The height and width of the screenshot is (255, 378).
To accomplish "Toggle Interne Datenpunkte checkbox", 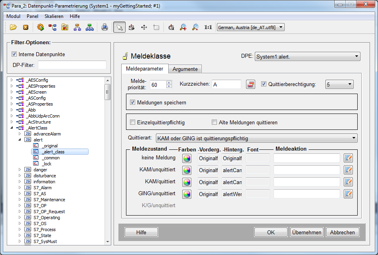I will [x=14, y=54].
